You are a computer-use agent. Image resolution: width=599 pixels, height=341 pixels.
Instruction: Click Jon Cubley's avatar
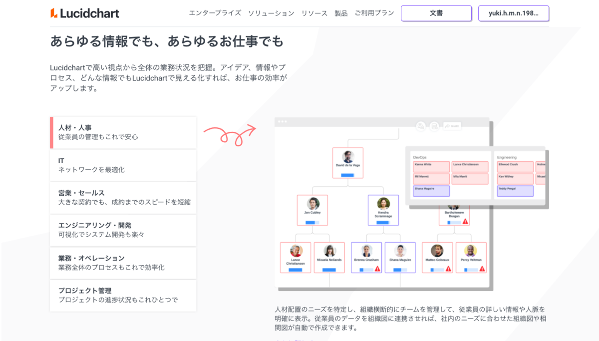point(312,203)
